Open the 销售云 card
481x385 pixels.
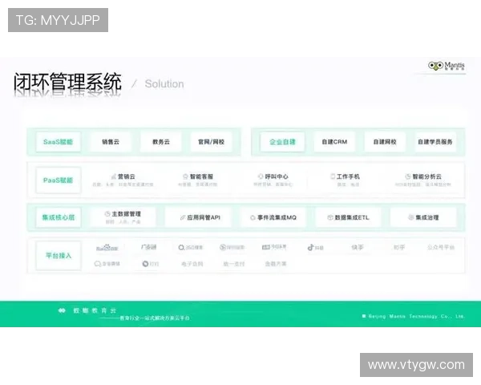pyautogui.click(x=111, y=142)
